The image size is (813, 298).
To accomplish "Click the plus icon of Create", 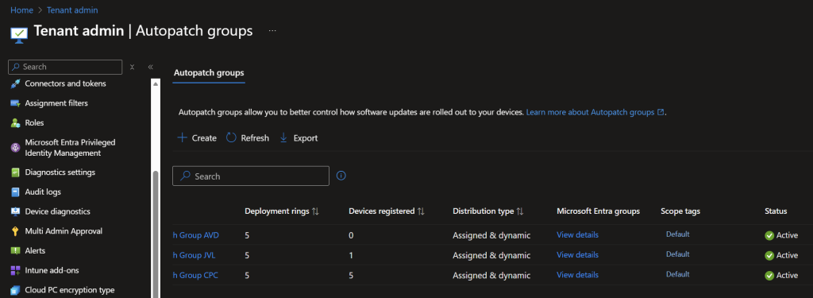I will pyautogui.click(x=182, y=138).
